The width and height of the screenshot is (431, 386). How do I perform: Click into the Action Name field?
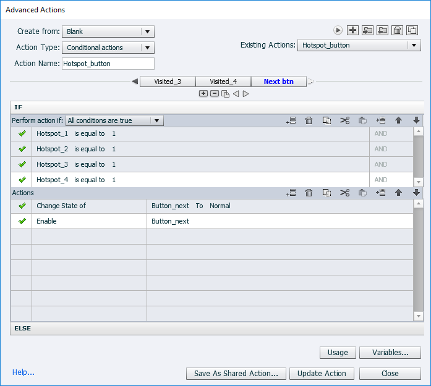(108, 64)
